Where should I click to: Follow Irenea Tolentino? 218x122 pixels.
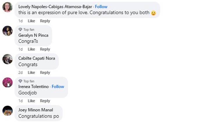58,87
